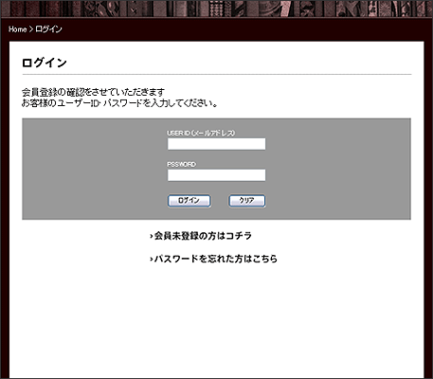The width and height of the screenshot is (433, 379).
Task: Click the USER ID (メールアドレス) label
Action: click(201, 133)
